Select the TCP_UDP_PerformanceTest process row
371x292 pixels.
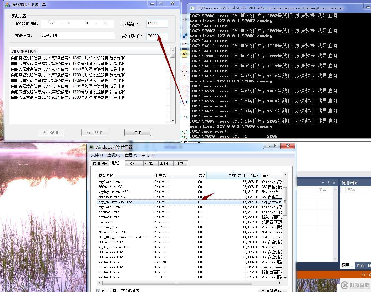(190, 237)
